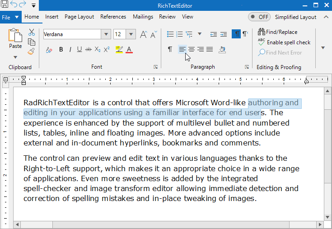Open the References tab
The width and height of the screenshot is (332, 229).
[113, 17]
